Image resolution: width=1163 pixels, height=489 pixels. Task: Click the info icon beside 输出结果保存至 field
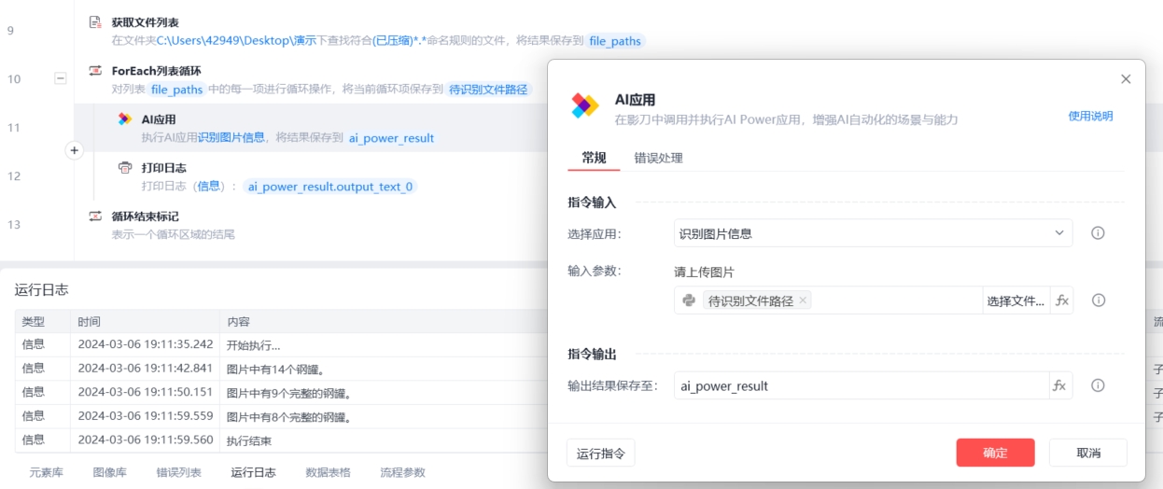1098,385
